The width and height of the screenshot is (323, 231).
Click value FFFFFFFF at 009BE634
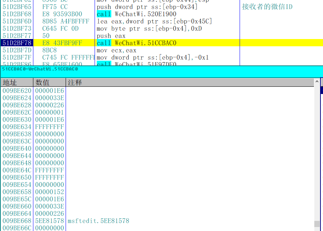click(x=49, y=127)
